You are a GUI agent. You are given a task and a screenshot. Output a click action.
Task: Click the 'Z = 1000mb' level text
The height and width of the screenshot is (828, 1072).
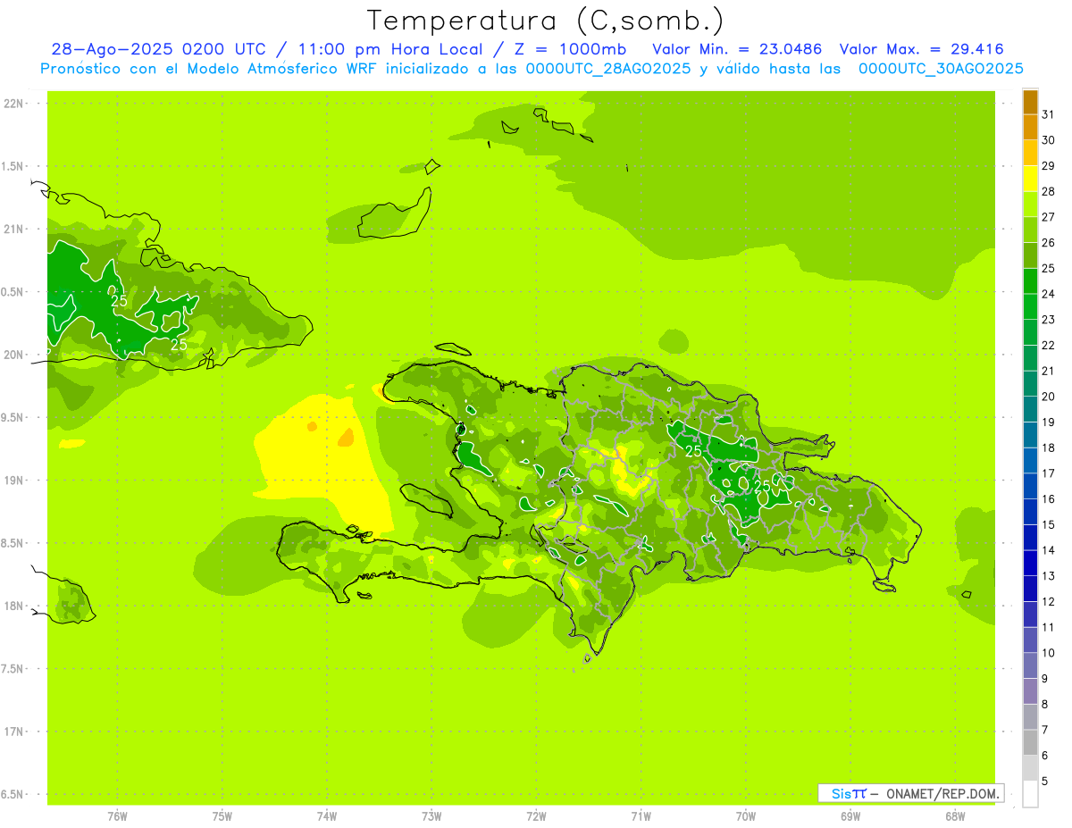(x=572, y=49)
